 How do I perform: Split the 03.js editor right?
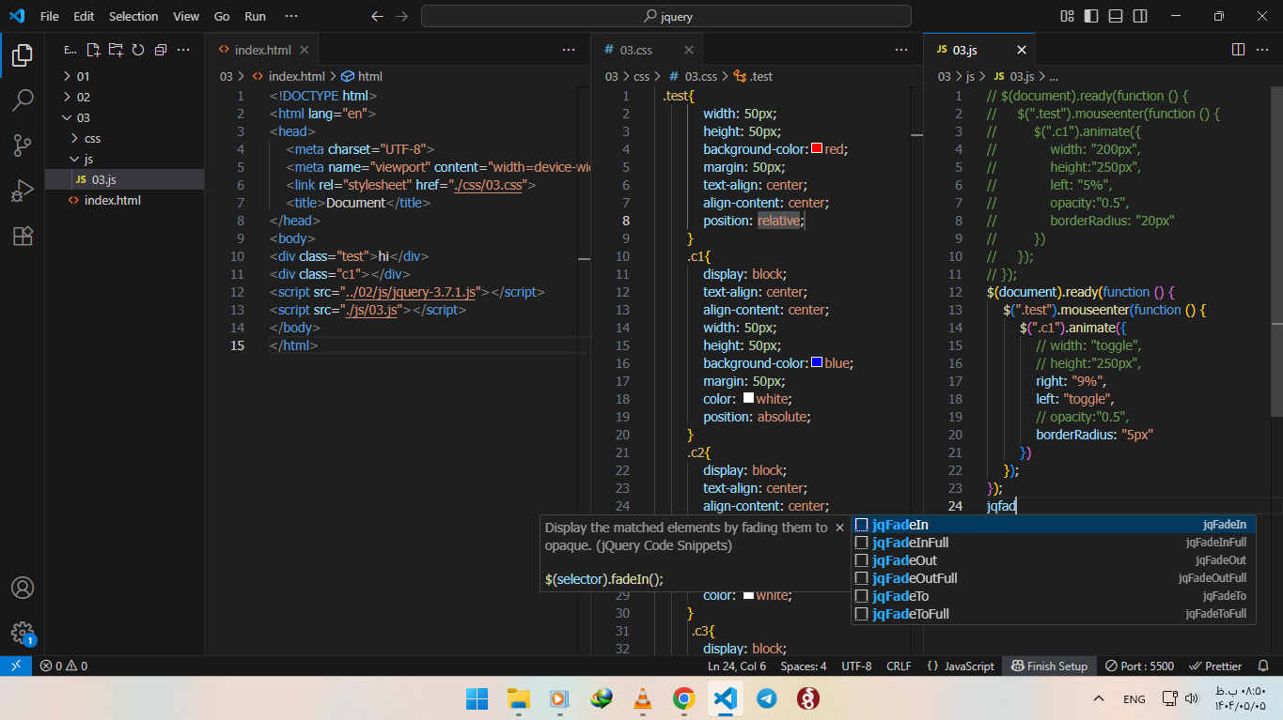click(1238, 50)
